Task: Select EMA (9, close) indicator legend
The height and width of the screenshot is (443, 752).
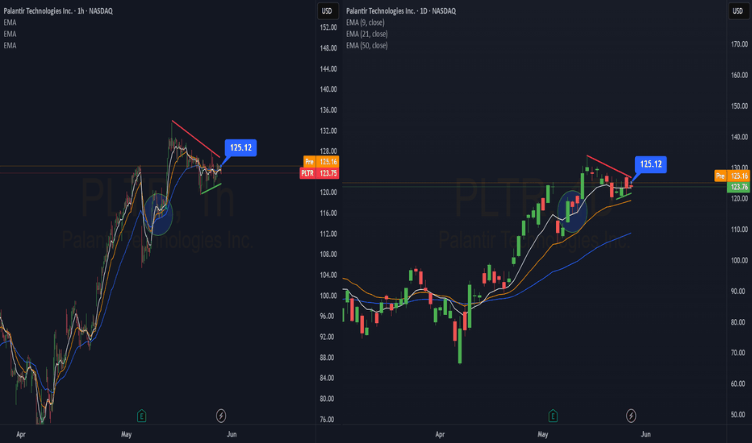Action: point(365,23)
